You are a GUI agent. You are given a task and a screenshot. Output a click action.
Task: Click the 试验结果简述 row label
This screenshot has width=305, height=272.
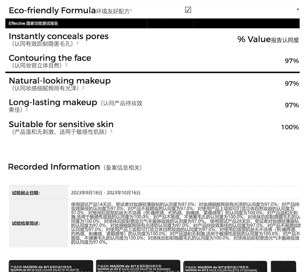[26, 223]
